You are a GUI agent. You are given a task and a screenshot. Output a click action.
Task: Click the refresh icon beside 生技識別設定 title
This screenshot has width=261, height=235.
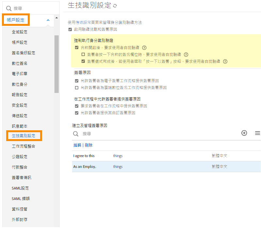pyautogui.click(x=115, y=6)
